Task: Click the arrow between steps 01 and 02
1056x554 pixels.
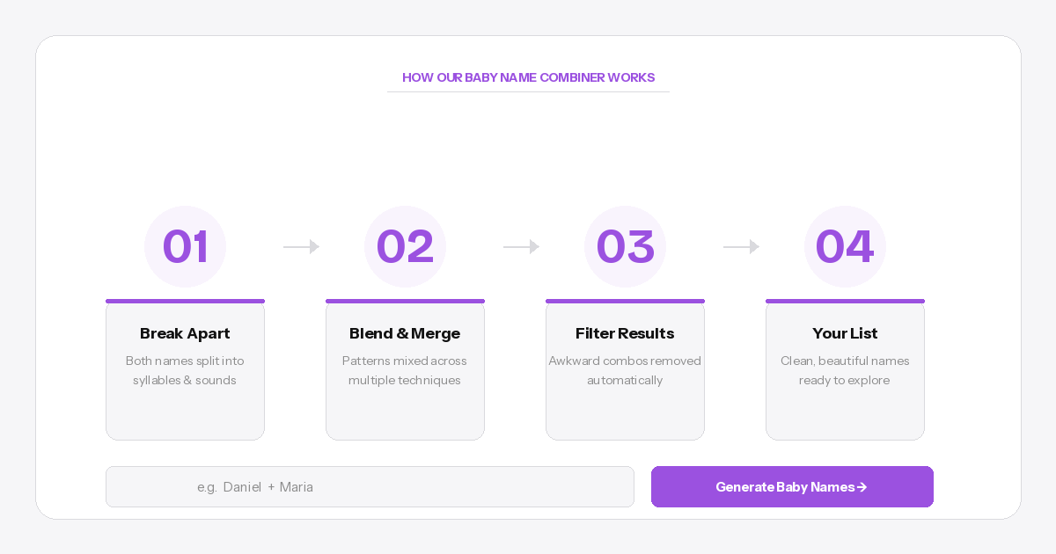Action: (x=301, y=247)
